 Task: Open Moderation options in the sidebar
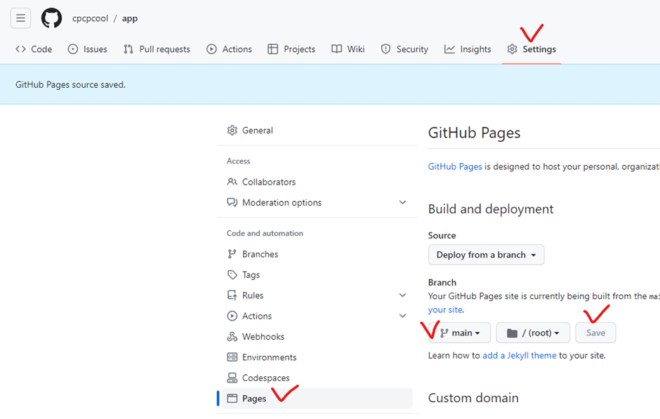(x=317, y=202)
